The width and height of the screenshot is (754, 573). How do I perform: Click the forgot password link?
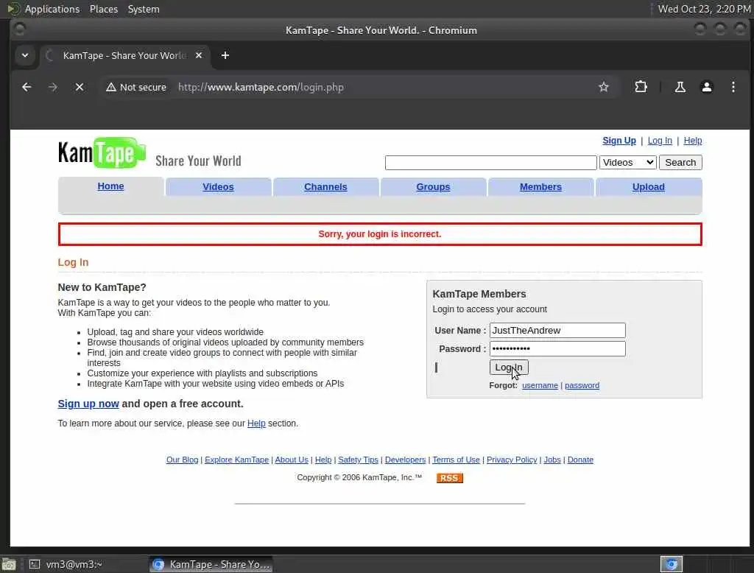coord(582,385)
